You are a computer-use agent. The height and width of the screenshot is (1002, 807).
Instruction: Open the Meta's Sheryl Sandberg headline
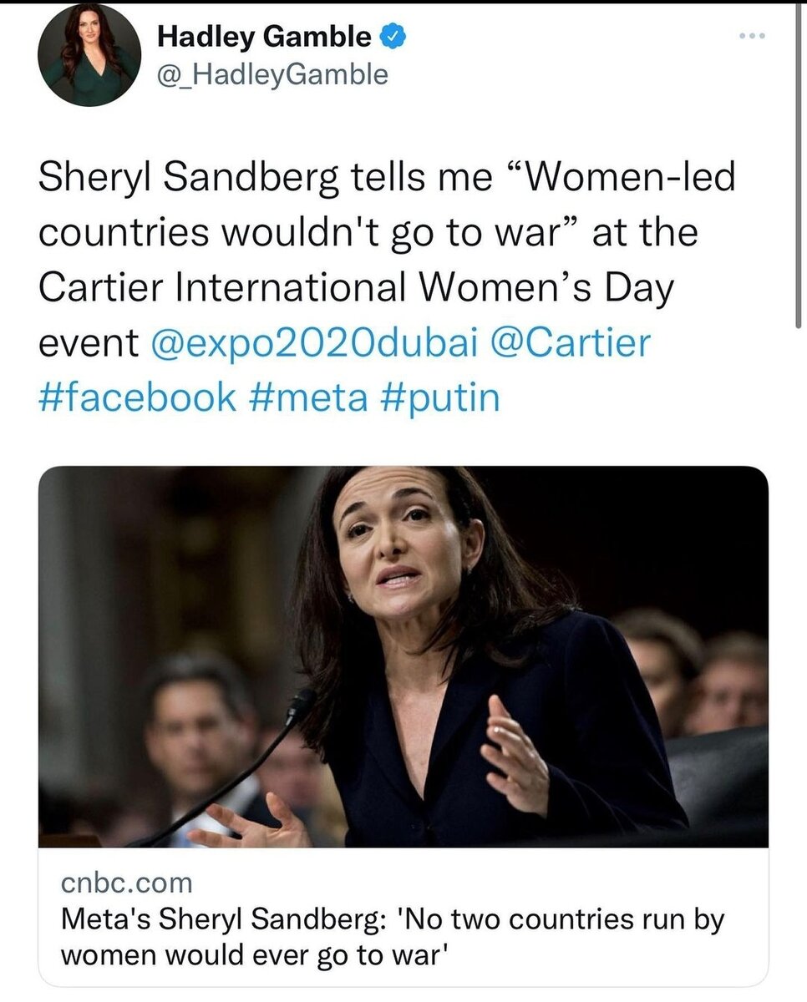(x=393, y=919)
